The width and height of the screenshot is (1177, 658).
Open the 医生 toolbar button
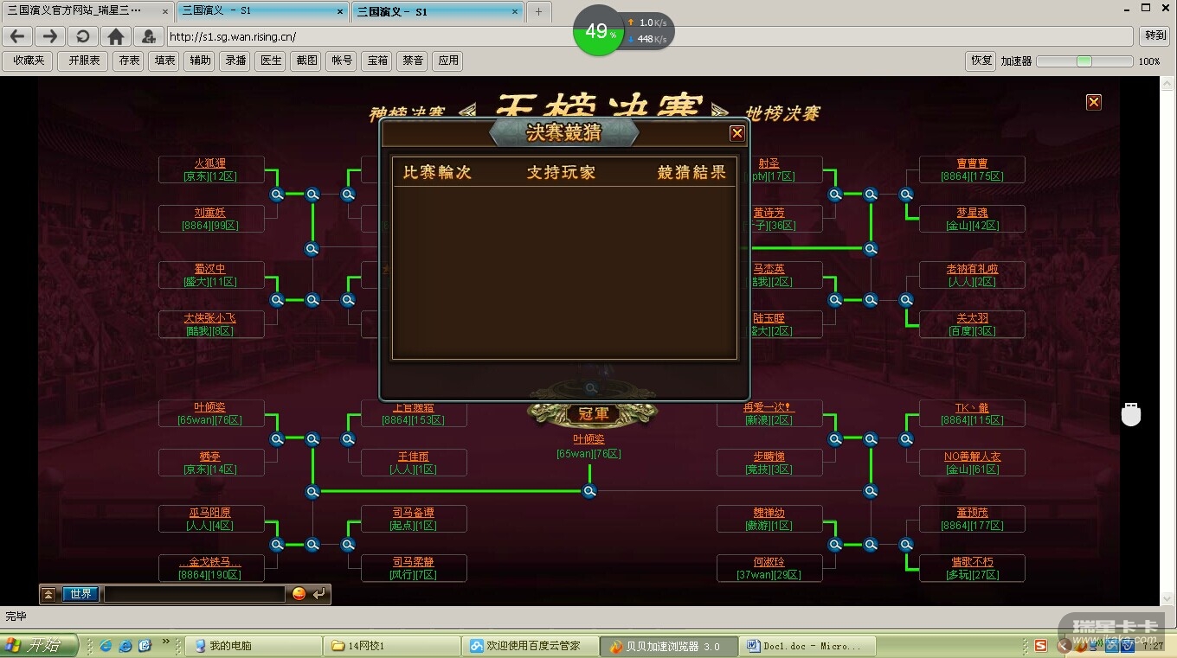[x=272, y=61]
